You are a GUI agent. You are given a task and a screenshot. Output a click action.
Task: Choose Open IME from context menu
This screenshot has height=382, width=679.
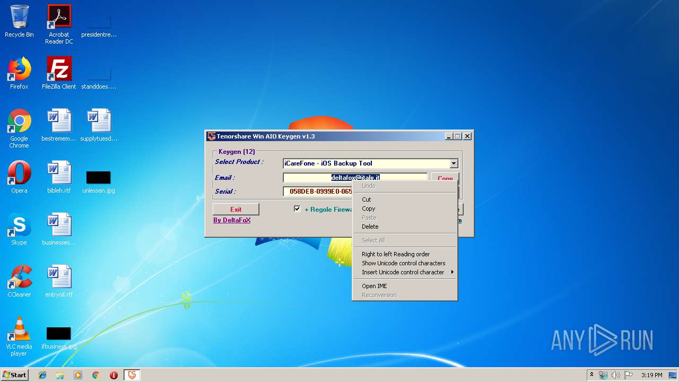(405, 286)
